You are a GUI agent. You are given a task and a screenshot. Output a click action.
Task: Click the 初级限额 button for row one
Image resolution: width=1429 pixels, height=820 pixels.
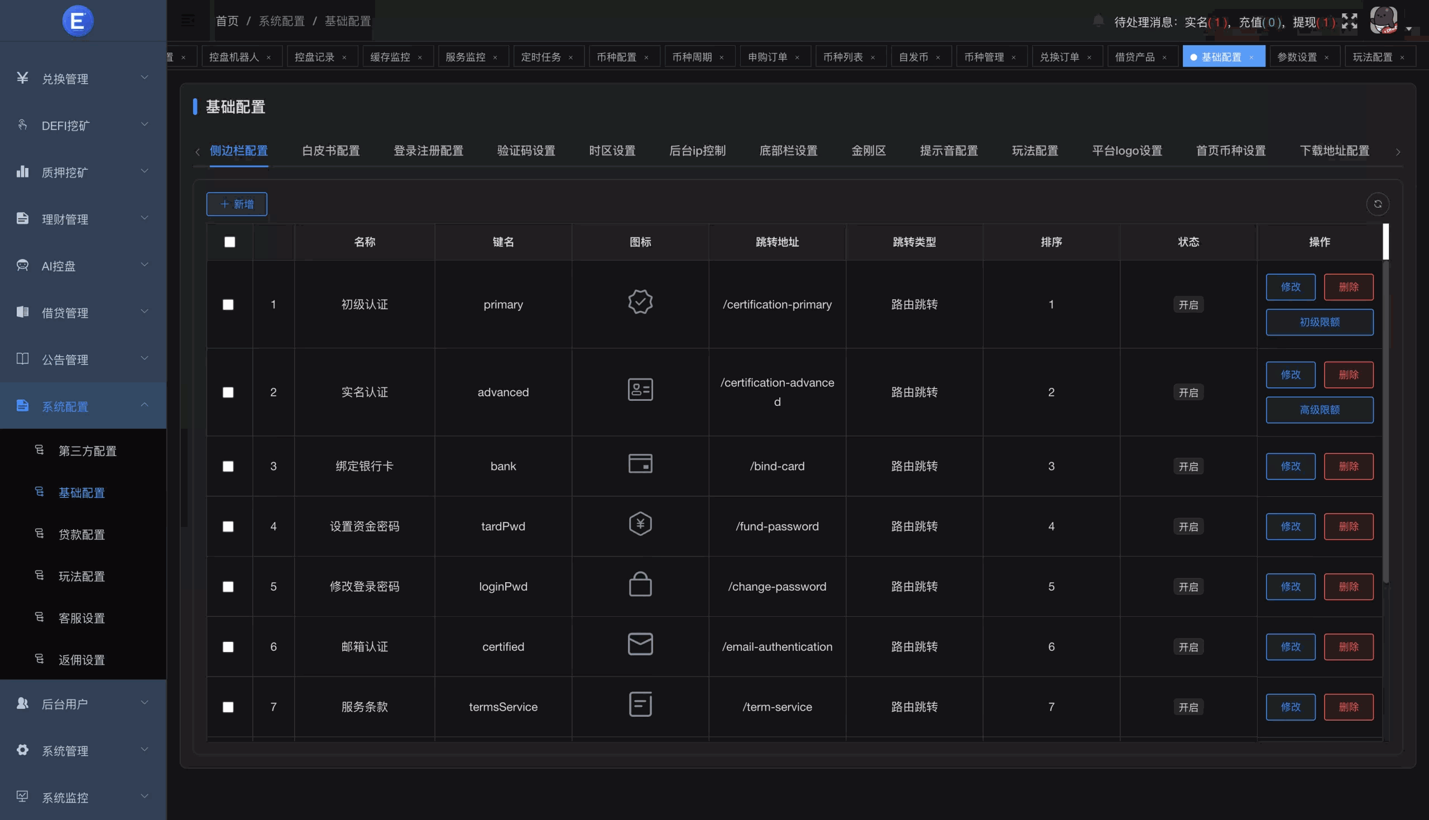(x=1319, y=322)
